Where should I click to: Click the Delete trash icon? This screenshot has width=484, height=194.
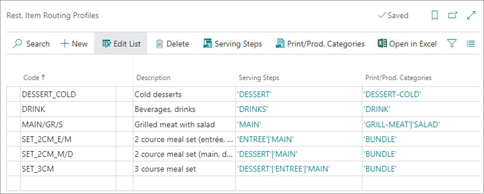(159, 44)
